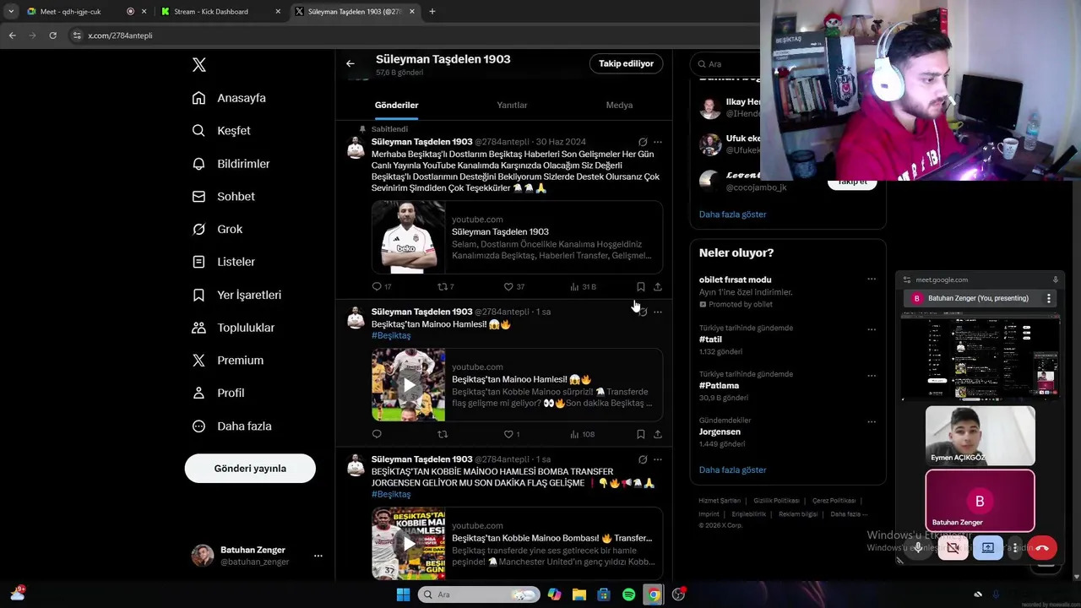
Task: Bookmark the pinned post
Action: click(640, 287)
